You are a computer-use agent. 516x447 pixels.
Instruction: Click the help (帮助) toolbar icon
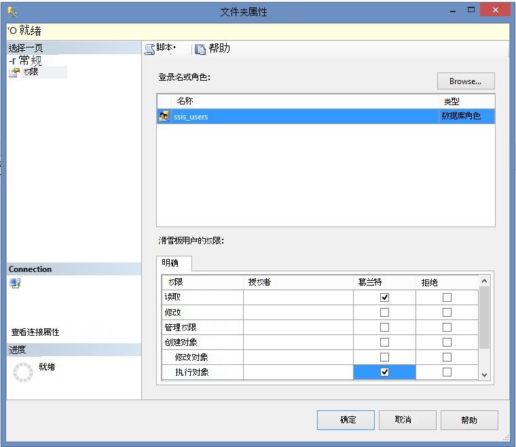point(200,50)
